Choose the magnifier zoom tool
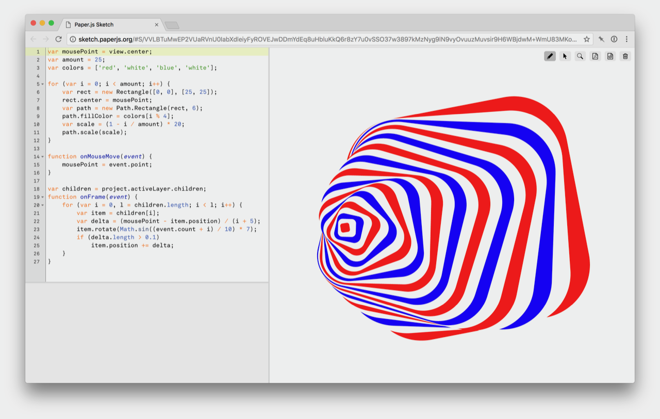This screenshot has height=419, width=660. coord(580,56)
